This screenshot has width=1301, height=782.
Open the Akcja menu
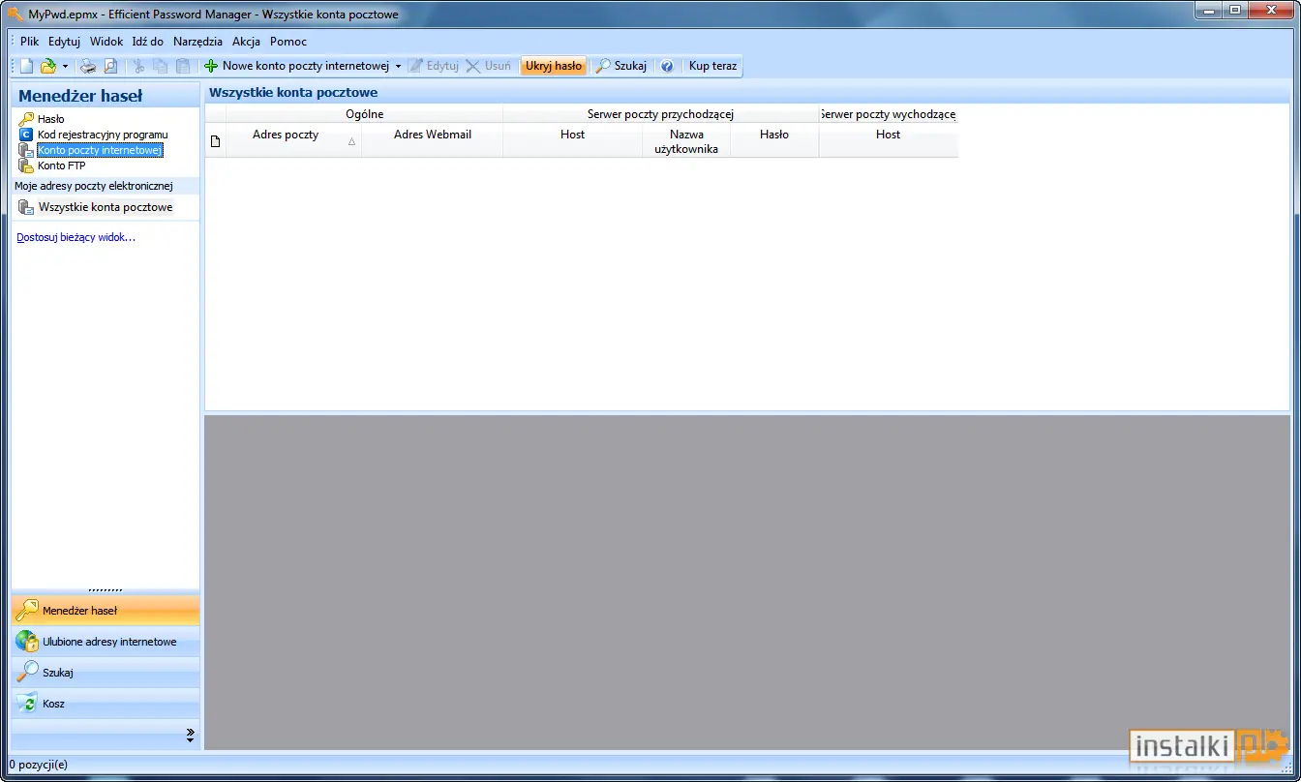[246, 42]
